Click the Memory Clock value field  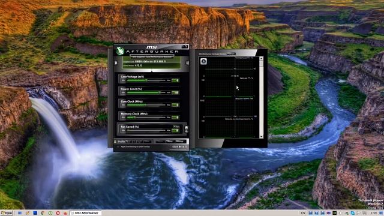(x=175, y=118)
